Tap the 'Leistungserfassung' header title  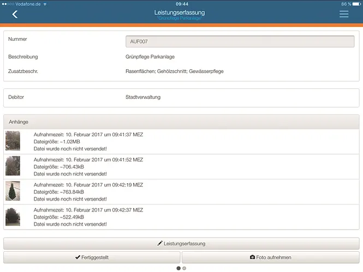180,13
